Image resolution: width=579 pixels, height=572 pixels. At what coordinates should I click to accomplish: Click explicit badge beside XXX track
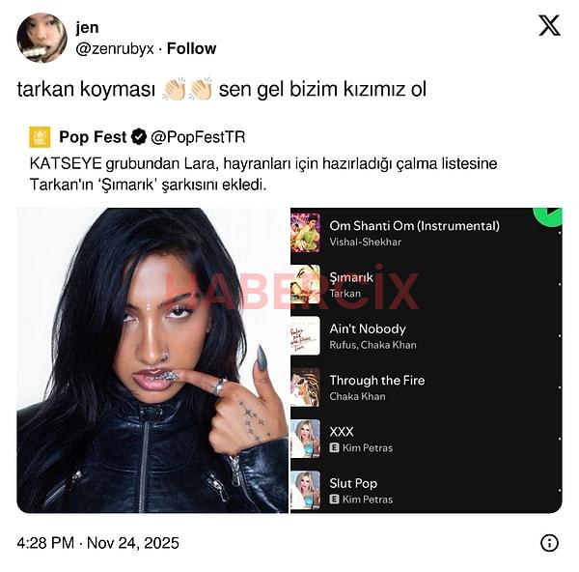334,447
